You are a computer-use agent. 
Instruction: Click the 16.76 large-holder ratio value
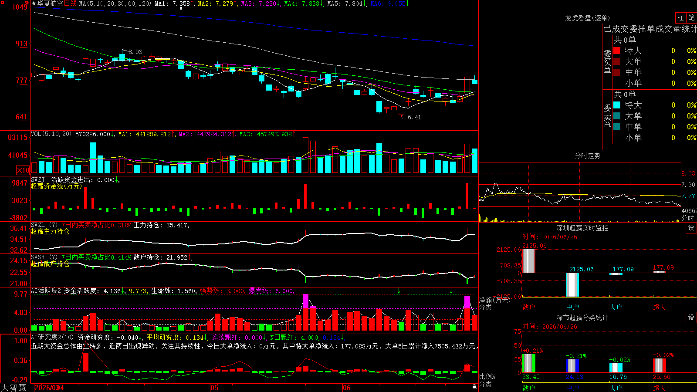(618, 377)
